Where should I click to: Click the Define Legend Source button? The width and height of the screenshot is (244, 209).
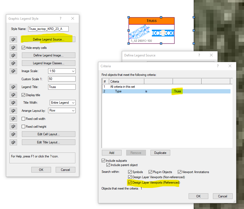(48, 39)
